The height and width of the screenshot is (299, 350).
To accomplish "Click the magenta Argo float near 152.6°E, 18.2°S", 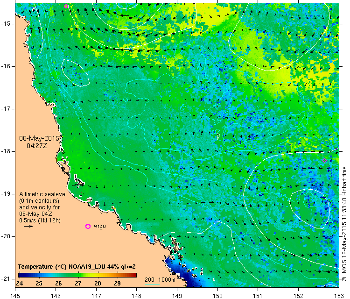I will (x=324, y=160).
